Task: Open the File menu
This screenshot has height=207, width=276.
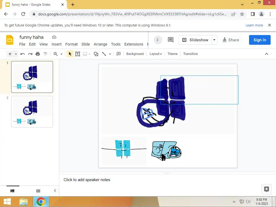Action: pyautogui.click(x=22, y=44)
